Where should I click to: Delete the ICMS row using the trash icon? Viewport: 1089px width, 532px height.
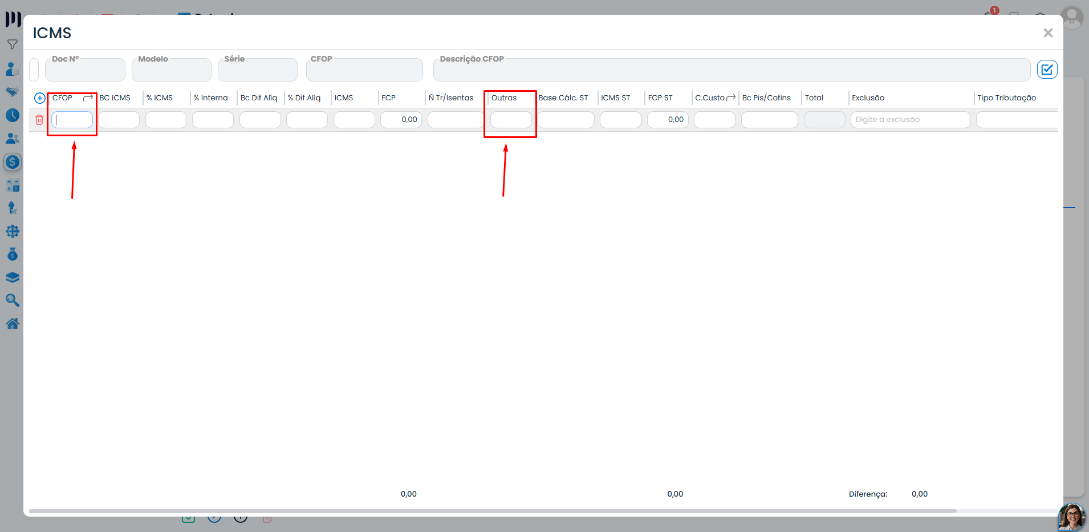pyautogui.click(x=39, y=120)
